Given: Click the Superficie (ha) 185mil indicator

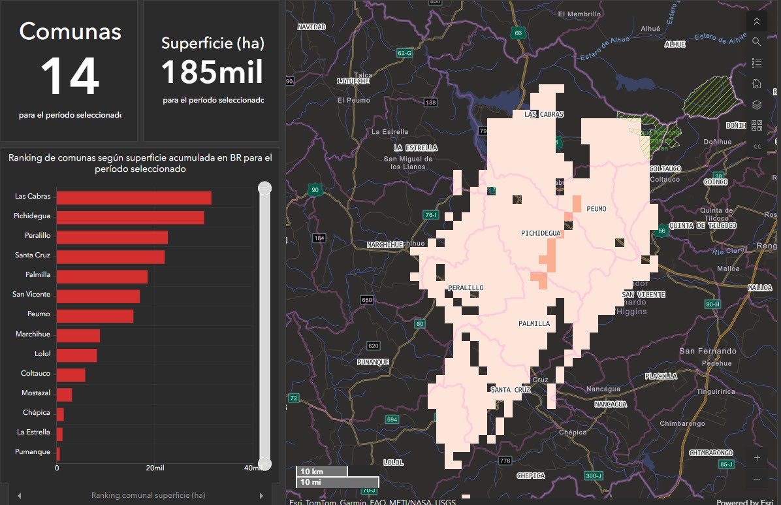Looking at the screenshot, I should (x=212, y=71).
